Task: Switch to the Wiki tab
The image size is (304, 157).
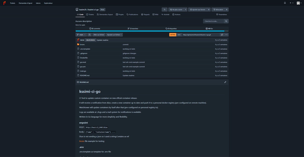Action: [x=155, y=14]
